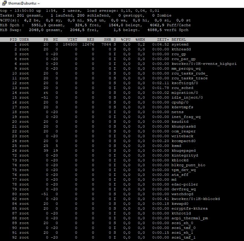244x241 pixels.
Task: Click the netns process name
Action: pos(178,112)
